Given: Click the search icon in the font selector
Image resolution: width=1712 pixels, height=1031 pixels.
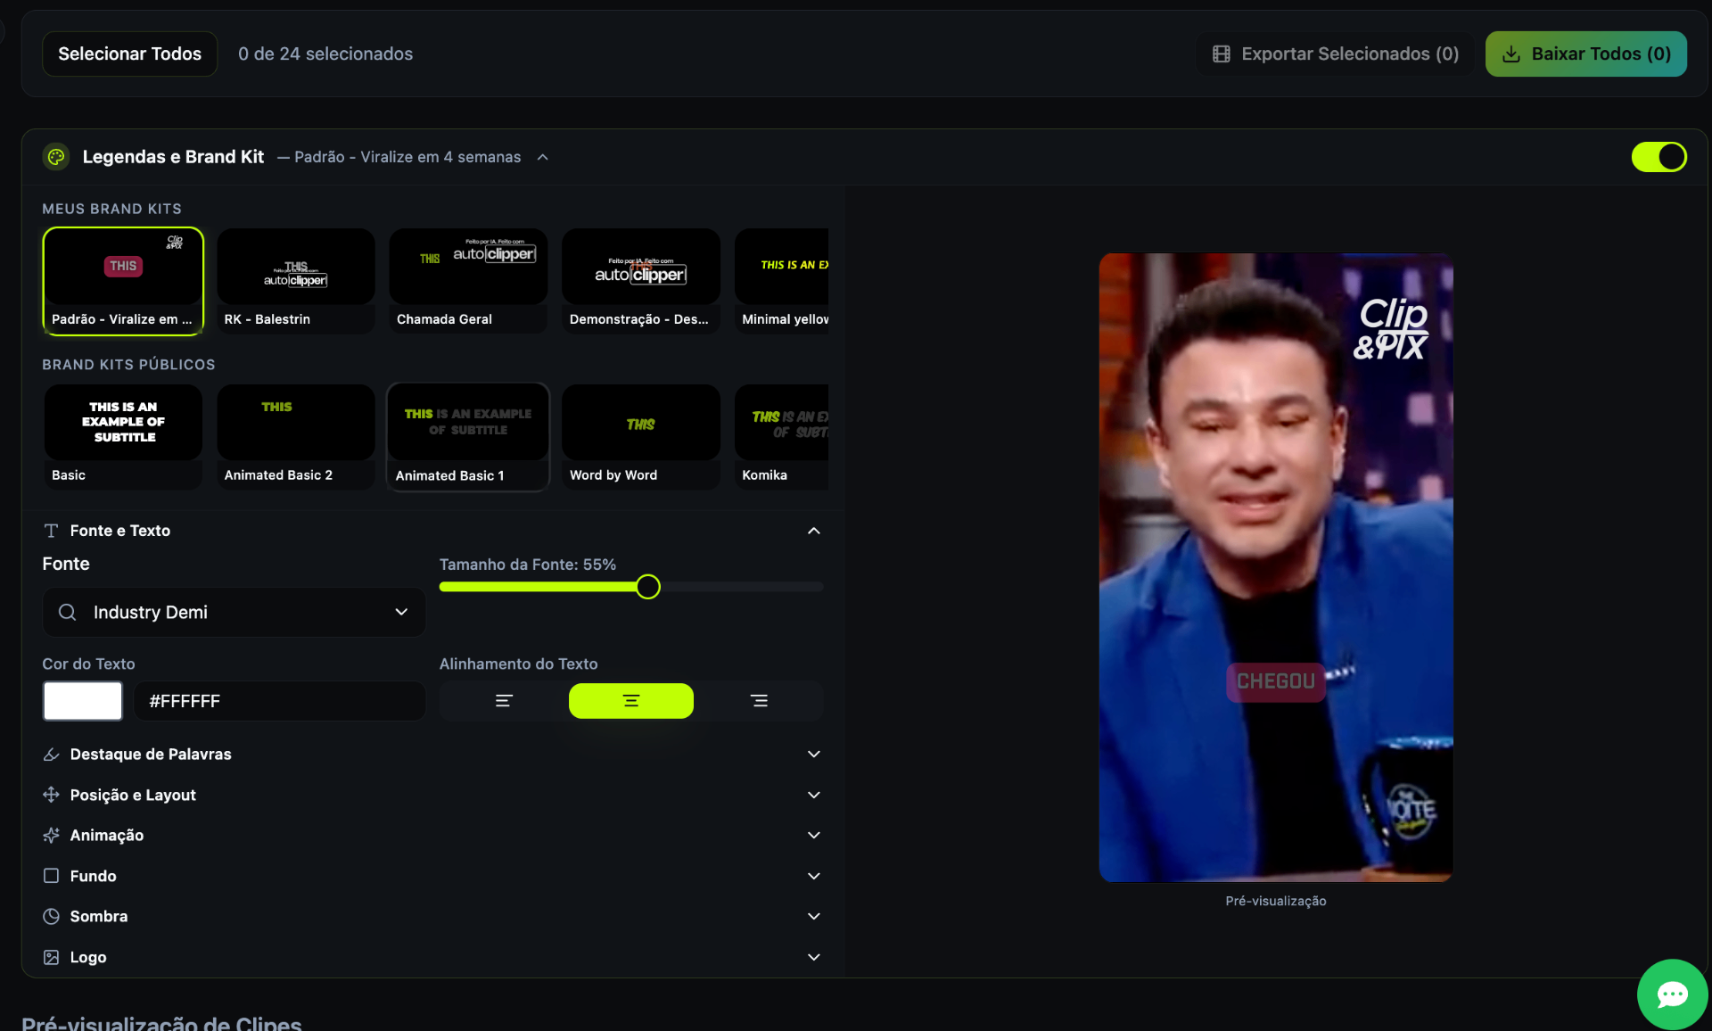Looking at the screenshot, I should pos(67,613).
